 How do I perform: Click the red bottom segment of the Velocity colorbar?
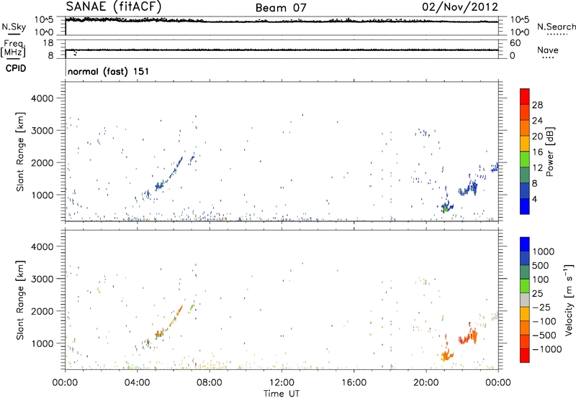point(525,356)
